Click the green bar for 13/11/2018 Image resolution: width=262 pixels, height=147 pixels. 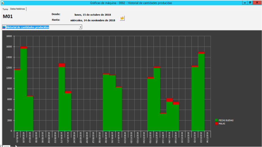coord(201,93)
